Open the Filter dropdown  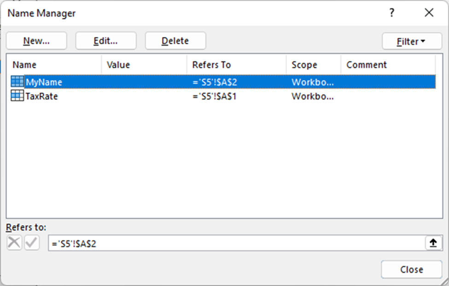coord(411,41)
